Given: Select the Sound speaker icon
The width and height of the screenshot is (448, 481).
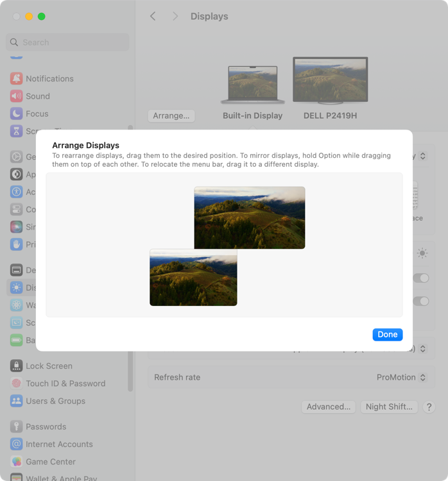Looking at the screenshot, I should pos(16,96).
